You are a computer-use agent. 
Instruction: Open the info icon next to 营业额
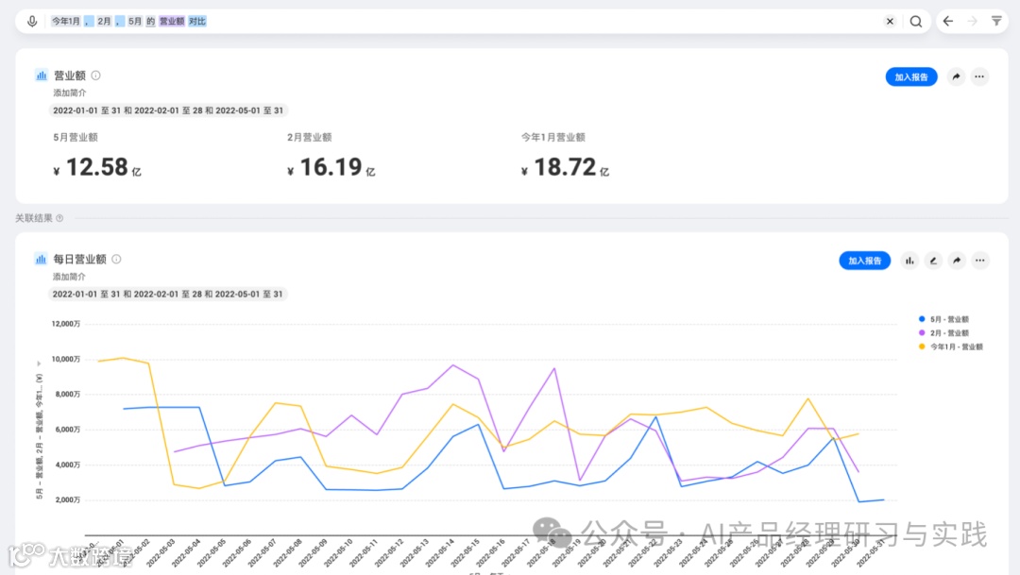point(95,76)
